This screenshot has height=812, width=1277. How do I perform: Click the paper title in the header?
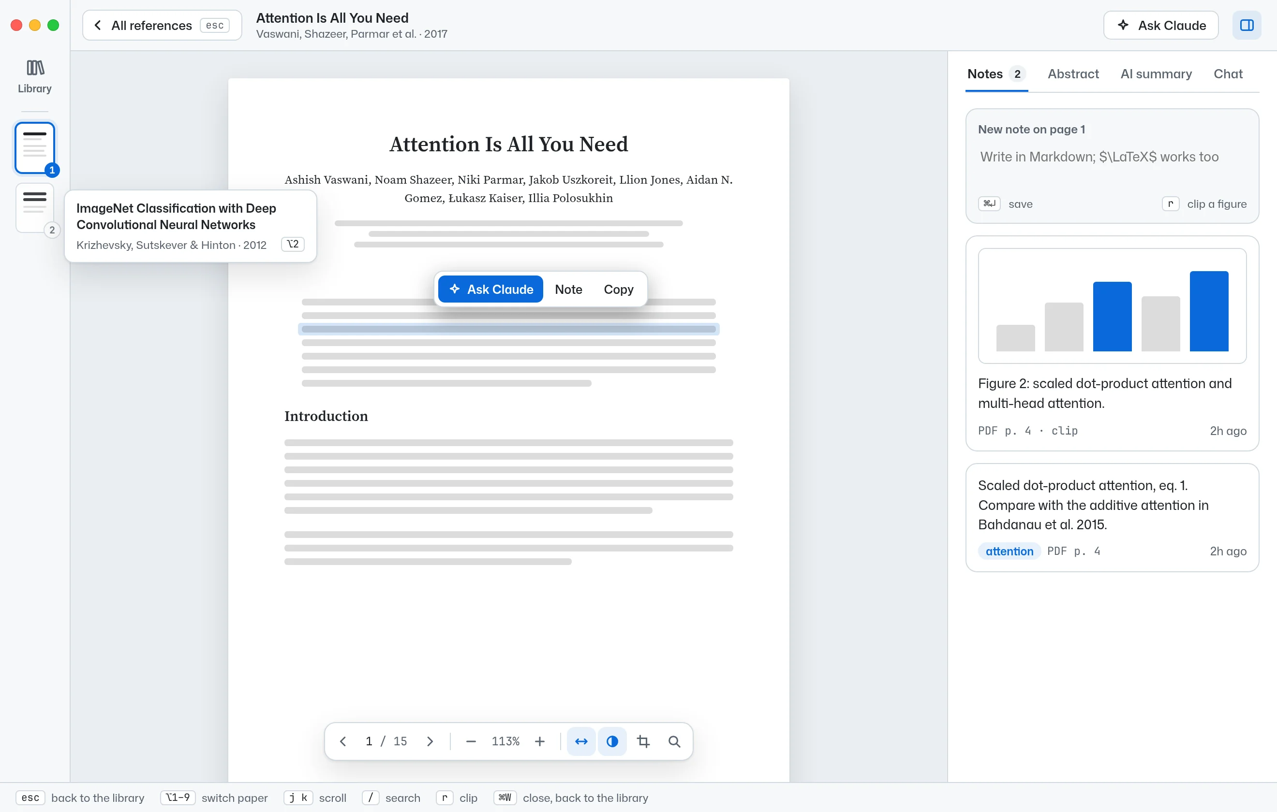pos(332,18)
